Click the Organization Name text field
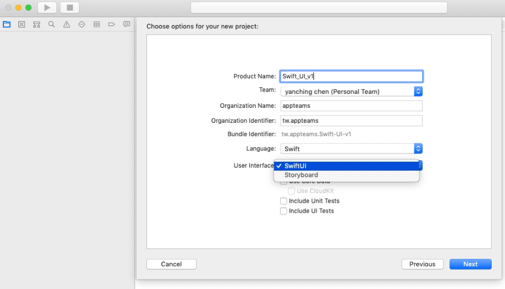Screen dimensions: 505x289 click(351, 106)
